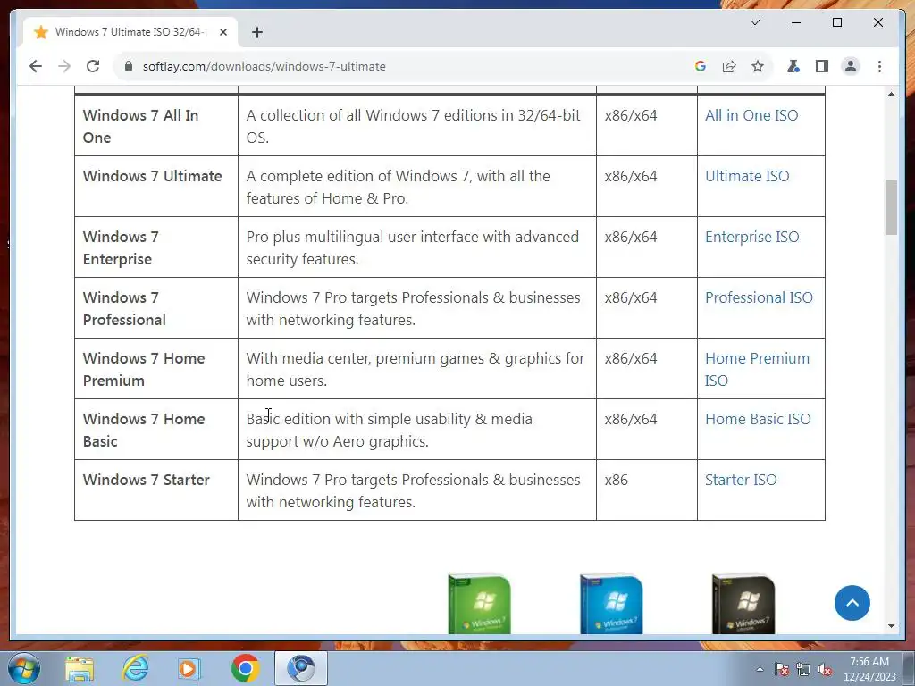Open the muted volume tray icon
915x686 pixels.
click(825, 669)
